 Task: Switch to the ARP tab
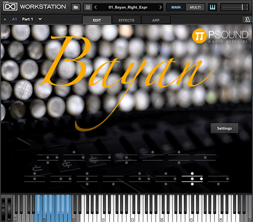point(156,20)
